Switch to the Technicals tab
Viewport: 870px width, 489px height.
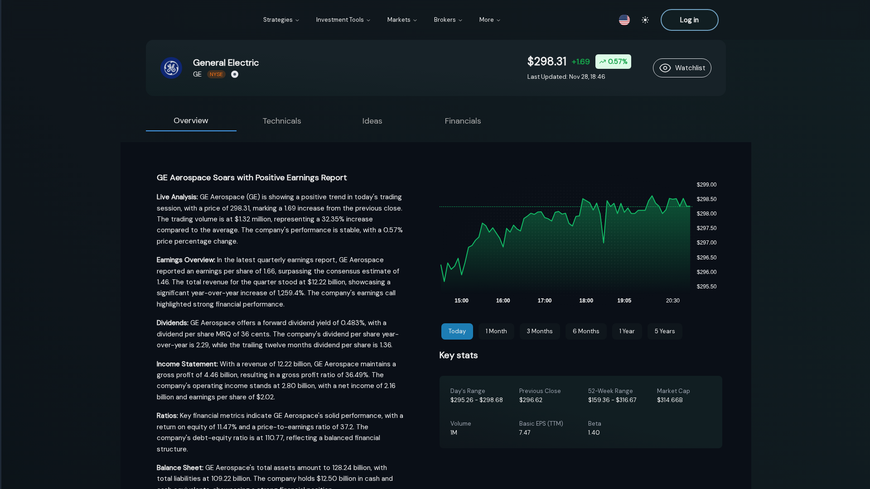[x=281, y=121]
